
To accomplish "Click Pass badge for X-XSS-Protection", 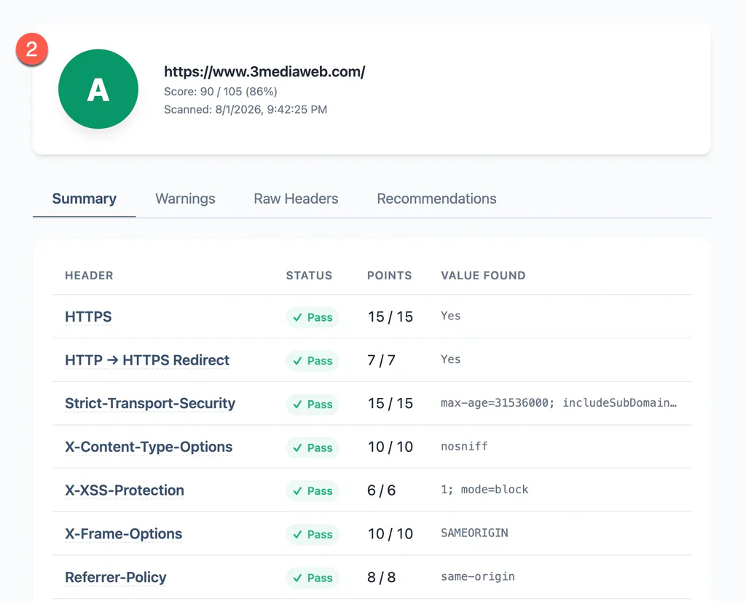I will pyautogui.click(x=312, y=491).
